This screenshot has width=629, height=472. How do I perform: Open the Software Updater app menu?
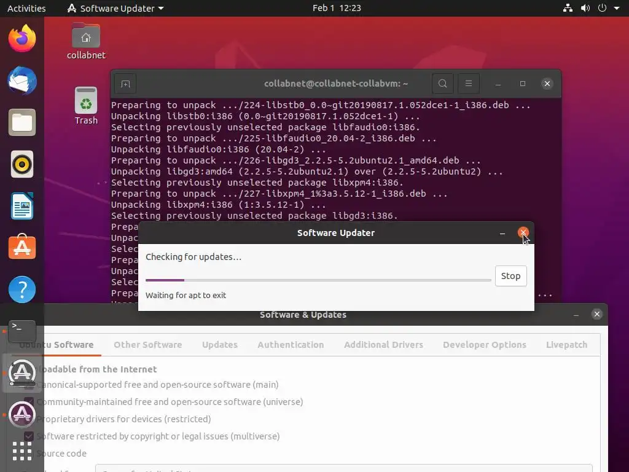tap(115, 8)
